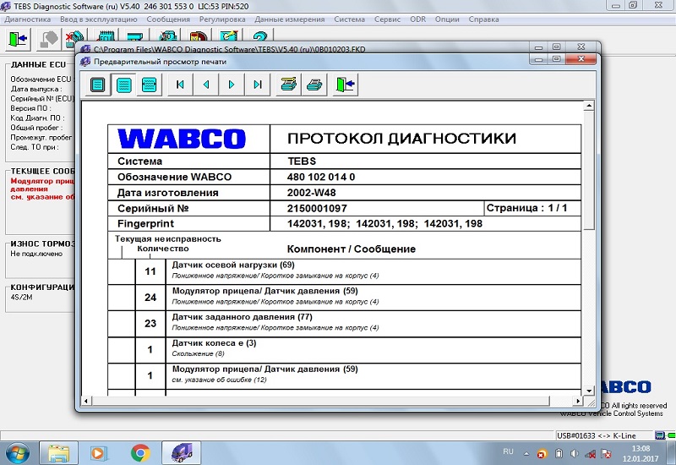676x465 pixels.
Task: Open Windows Explorer from taskbar
Action: [59, 453]
